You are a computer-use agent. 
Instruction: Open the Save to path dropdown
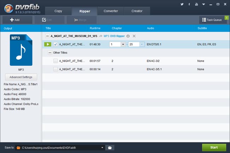102,148
